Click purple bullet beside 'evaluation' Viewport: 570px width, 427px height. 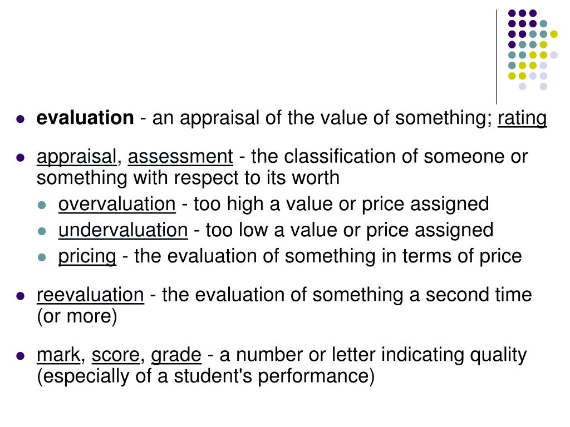(x=21, y=119)
